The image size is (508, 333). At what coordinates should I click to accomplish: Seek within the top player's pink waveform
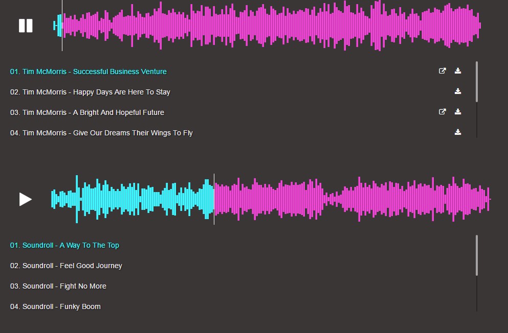point(271,26)
